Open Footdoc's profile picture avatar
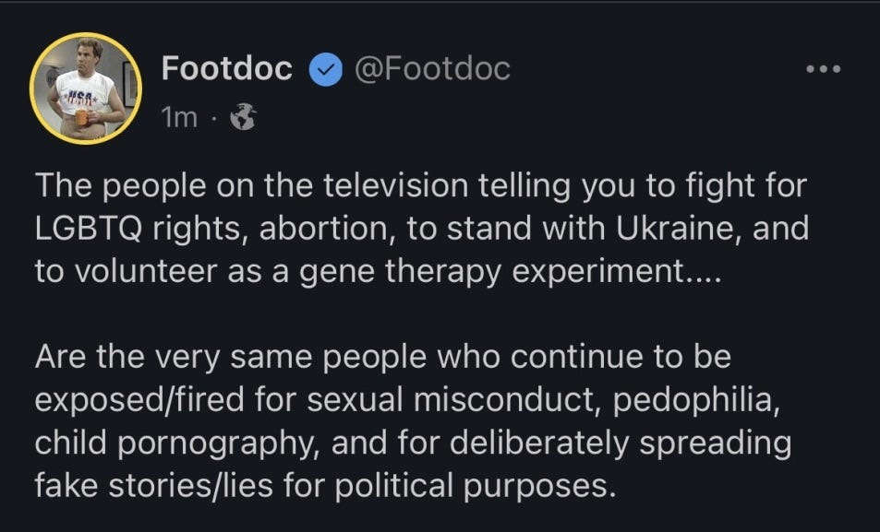The image size is (880, 532). point(86,88)
